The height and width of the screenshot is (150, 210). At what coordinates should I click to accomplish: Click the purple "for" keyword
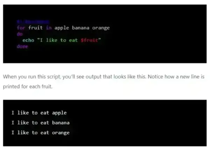click(x=21, y=28)
